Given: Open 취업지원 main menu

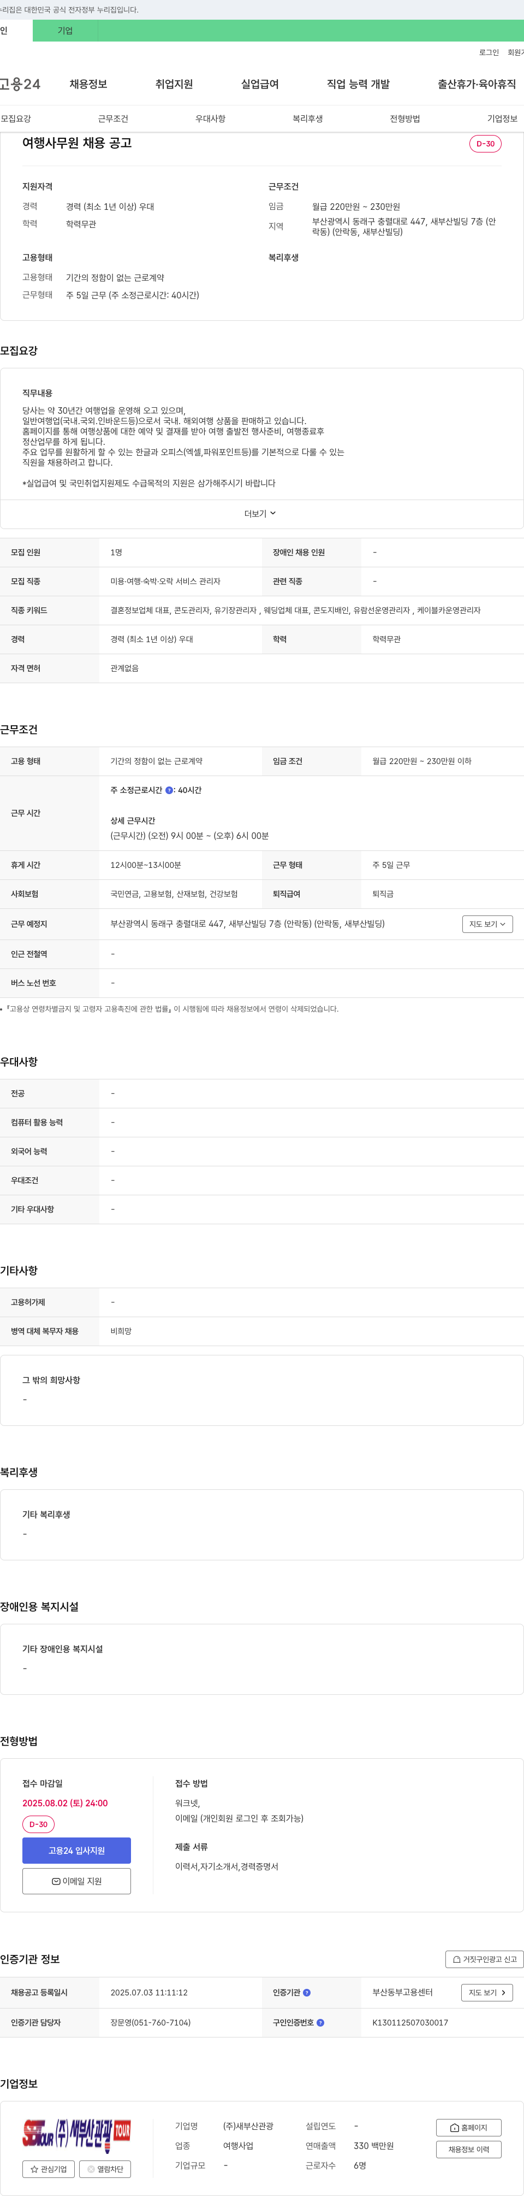Looking at the screenshot, I should click(174, 84).
